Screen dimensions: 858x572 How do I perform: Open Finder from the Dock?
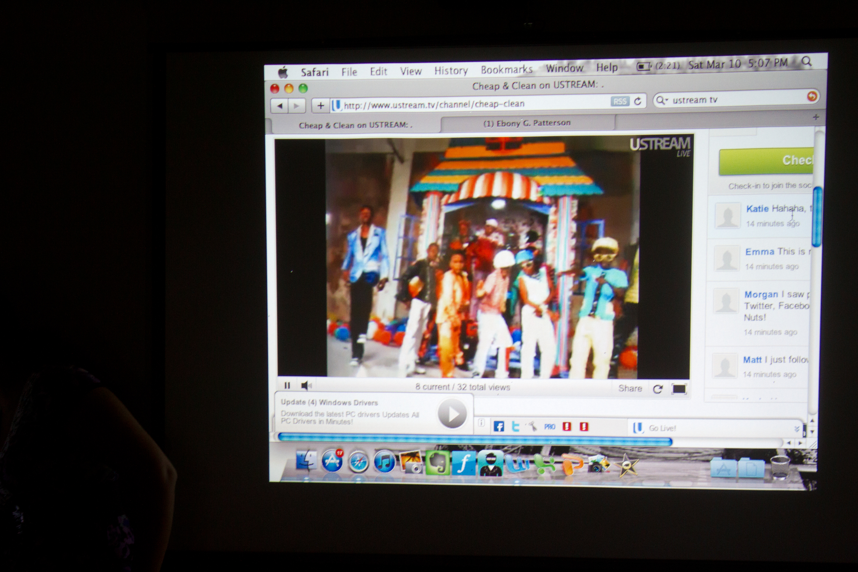tap(306, 460)
